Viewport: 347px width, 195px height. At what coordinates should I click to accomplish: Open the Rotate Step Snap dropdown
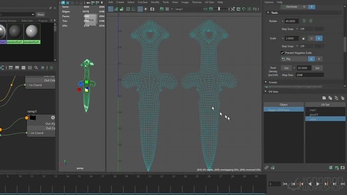coord(305,29)
